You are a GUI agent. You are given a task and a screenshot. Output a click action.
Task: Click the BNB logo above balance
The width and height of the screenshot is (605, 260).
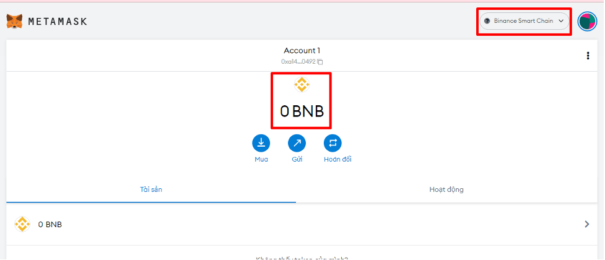click(x=302, y=84)
